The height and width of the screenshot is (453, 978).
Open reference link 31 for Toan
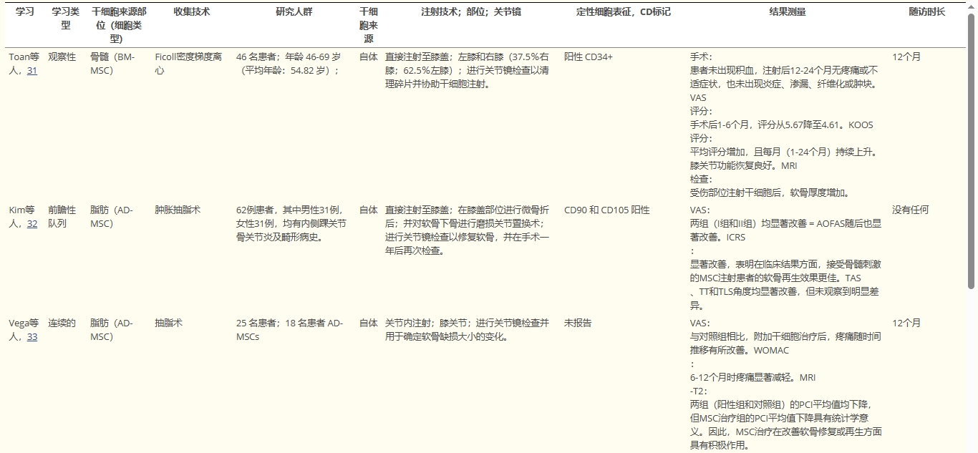[x=32, y=71]
